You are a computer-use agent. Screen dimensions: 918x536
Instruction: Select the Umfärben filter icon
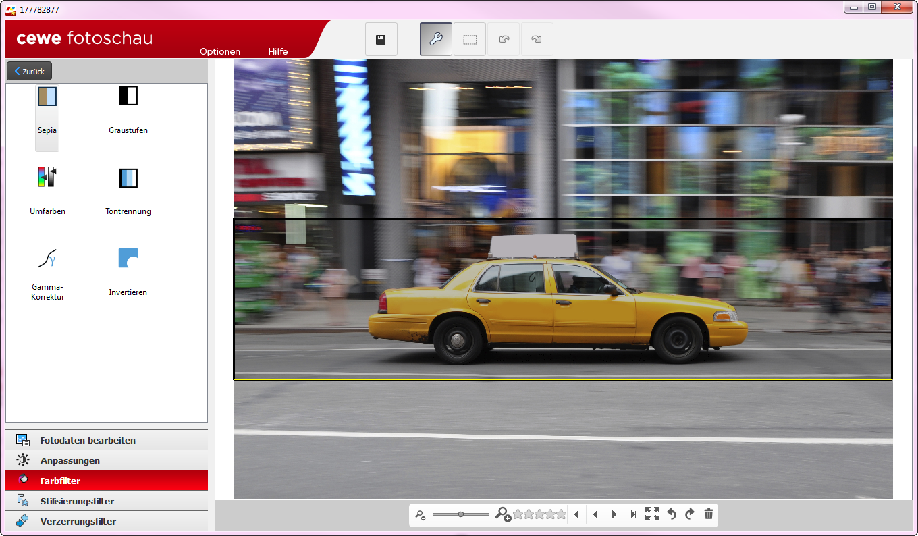click(47, 178)
